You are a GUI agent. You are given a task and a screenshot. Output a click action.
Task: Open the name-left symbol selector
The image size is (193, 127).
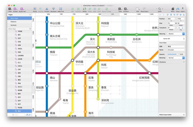(172, 39)
